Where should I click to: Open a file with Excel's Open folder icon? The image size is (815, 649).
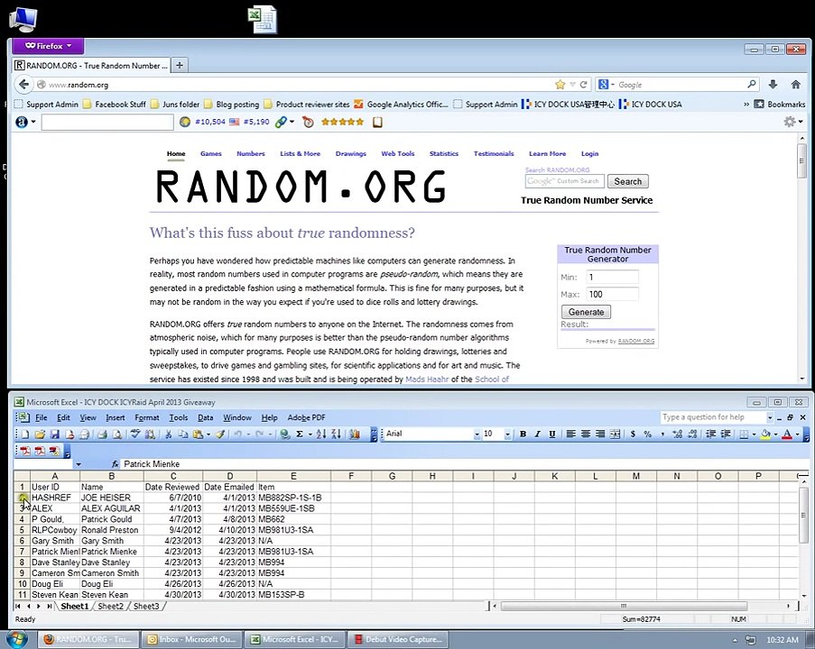click(40, 434)
